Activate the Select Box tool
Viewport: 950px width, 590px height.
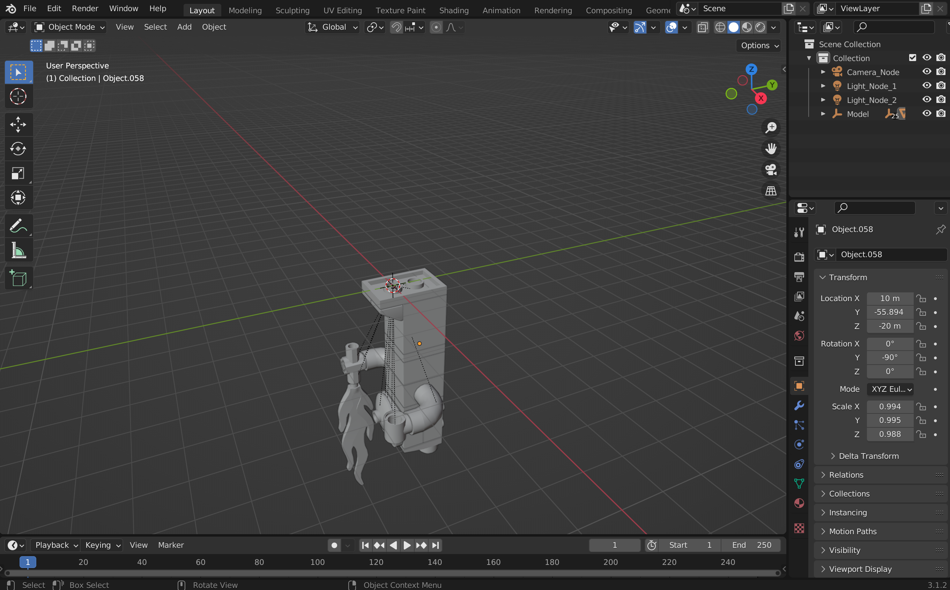click(18, 73)
